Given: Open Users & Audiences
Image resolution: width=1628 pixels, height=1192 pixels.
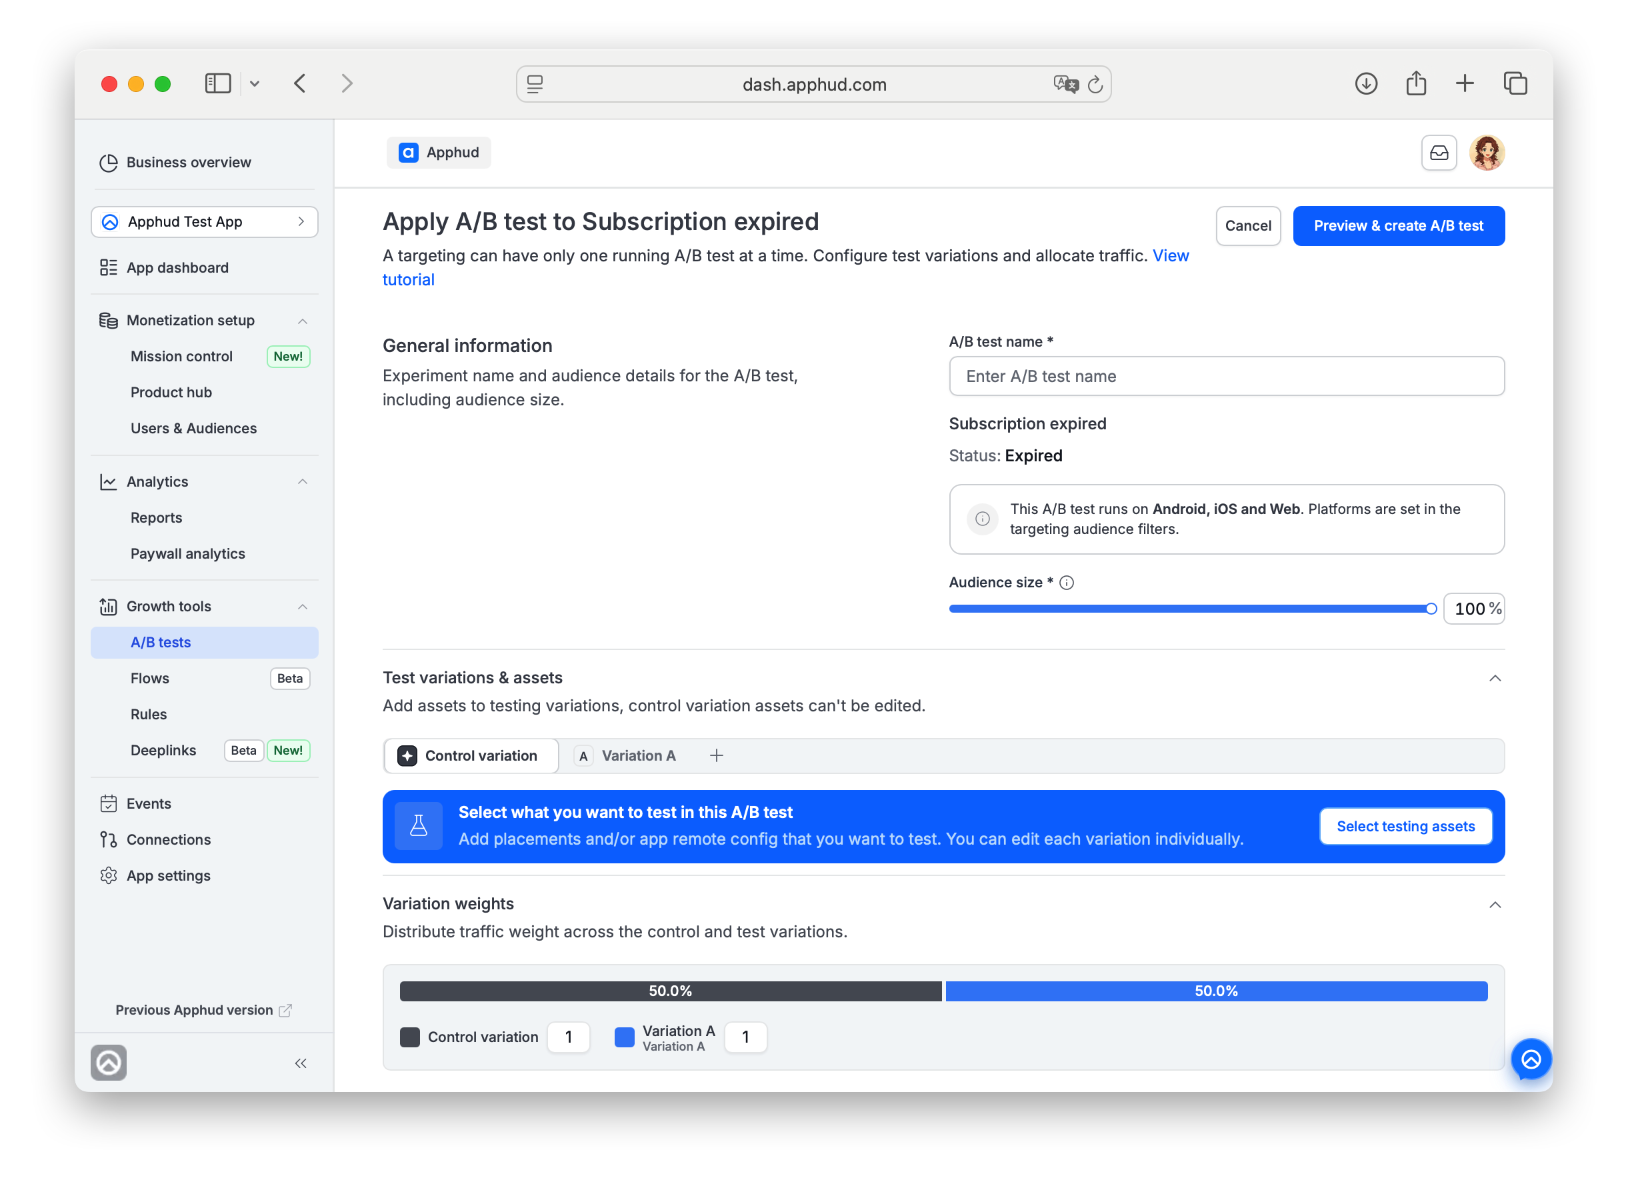Looking at the screenshot, I should [193, 429].
